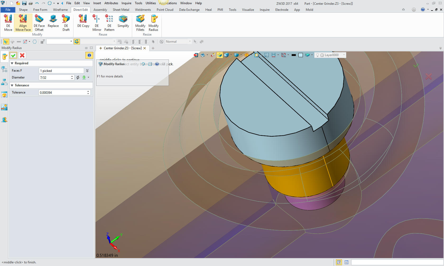Click the Undo arrow icon
Viewport: 444px width, 266px height.
(37, 3)
